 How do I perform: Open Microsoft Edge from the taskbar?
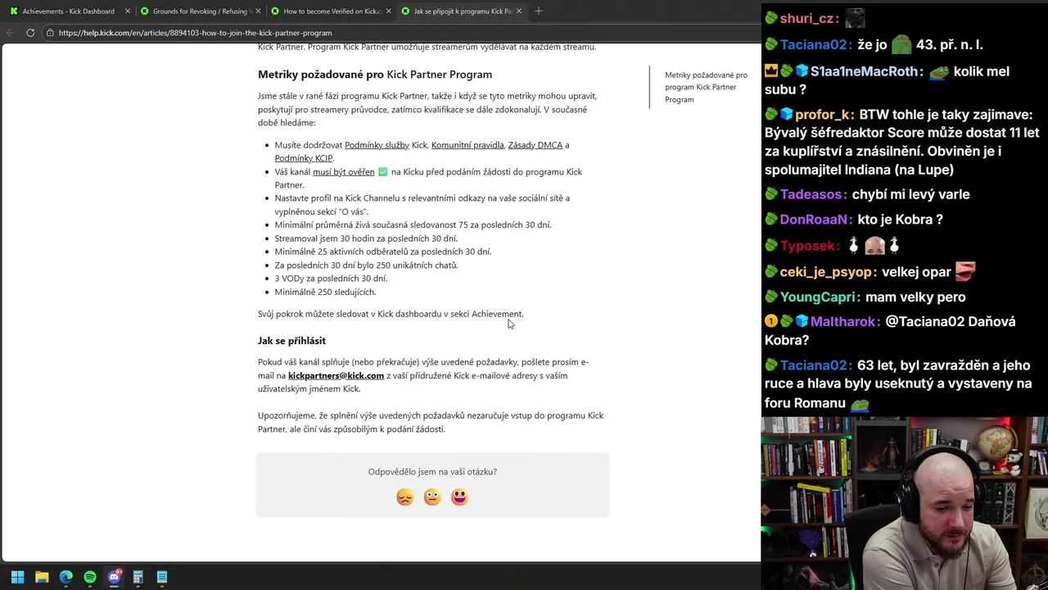pos(66,577)
